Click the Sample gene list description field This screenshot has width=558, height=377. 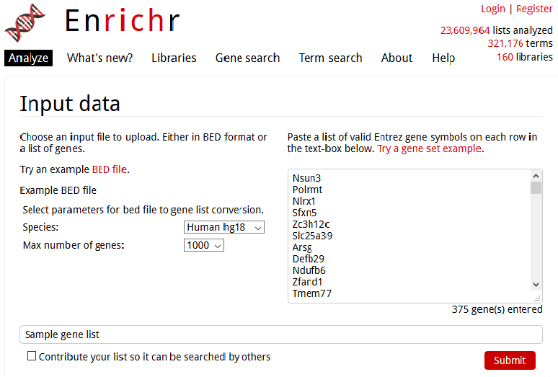(x=280, y=334)
